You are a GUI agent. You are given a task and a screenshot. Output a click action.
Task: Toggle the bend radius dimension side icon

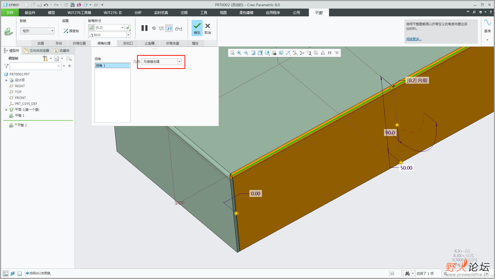click(91, 27)
